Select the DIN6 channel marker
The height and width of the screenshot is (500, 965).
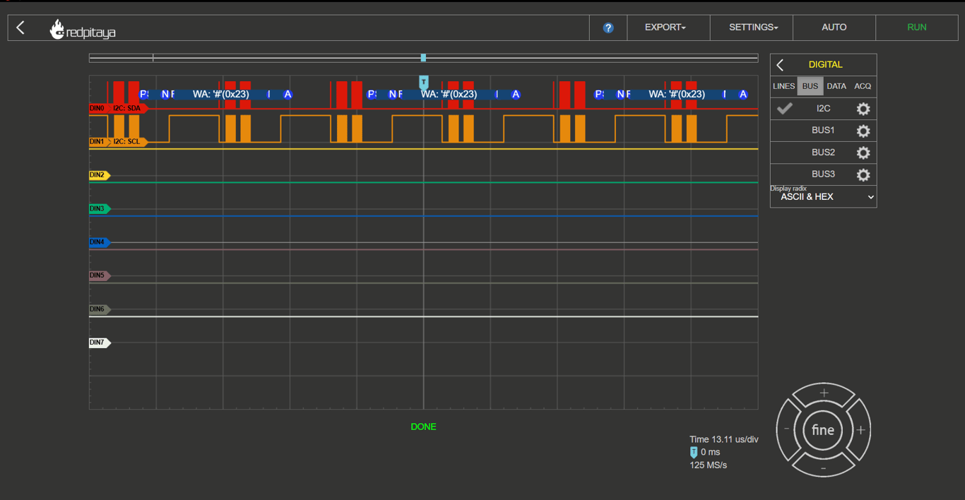coord(100,309)
